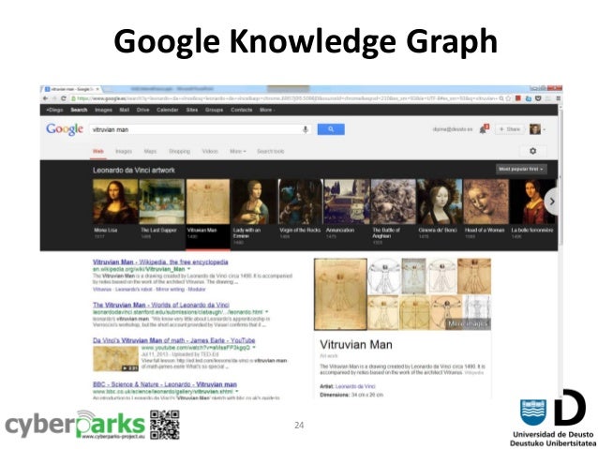
Task: Select the Annunciation artwork thumbnail
Action: click(347, 202)
